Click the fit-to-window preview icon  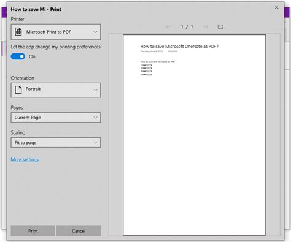click(220, 27)
